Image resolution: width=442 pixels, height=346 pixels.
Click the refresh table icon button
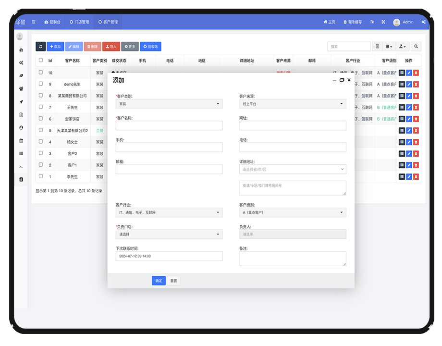40,47
